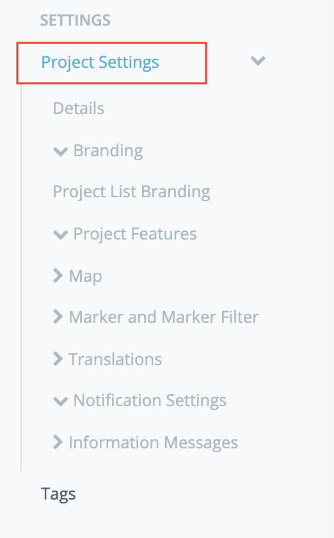The height and width of the screenshot is (538, 334).
Task: Collapse the Notification Settings chevron
Action: pos(61,401)
